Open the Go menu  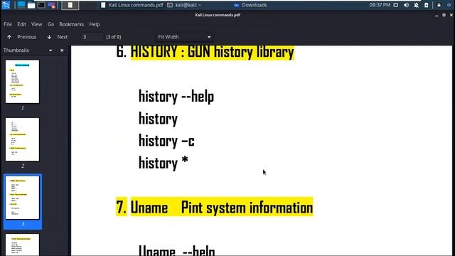click(x=50, y=24)
